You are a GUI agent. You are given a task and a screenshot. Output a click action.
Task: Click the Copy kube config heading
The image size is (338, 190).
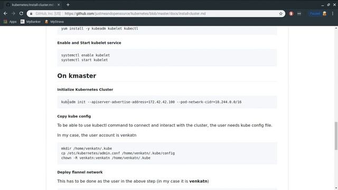[x=74, y=116]
